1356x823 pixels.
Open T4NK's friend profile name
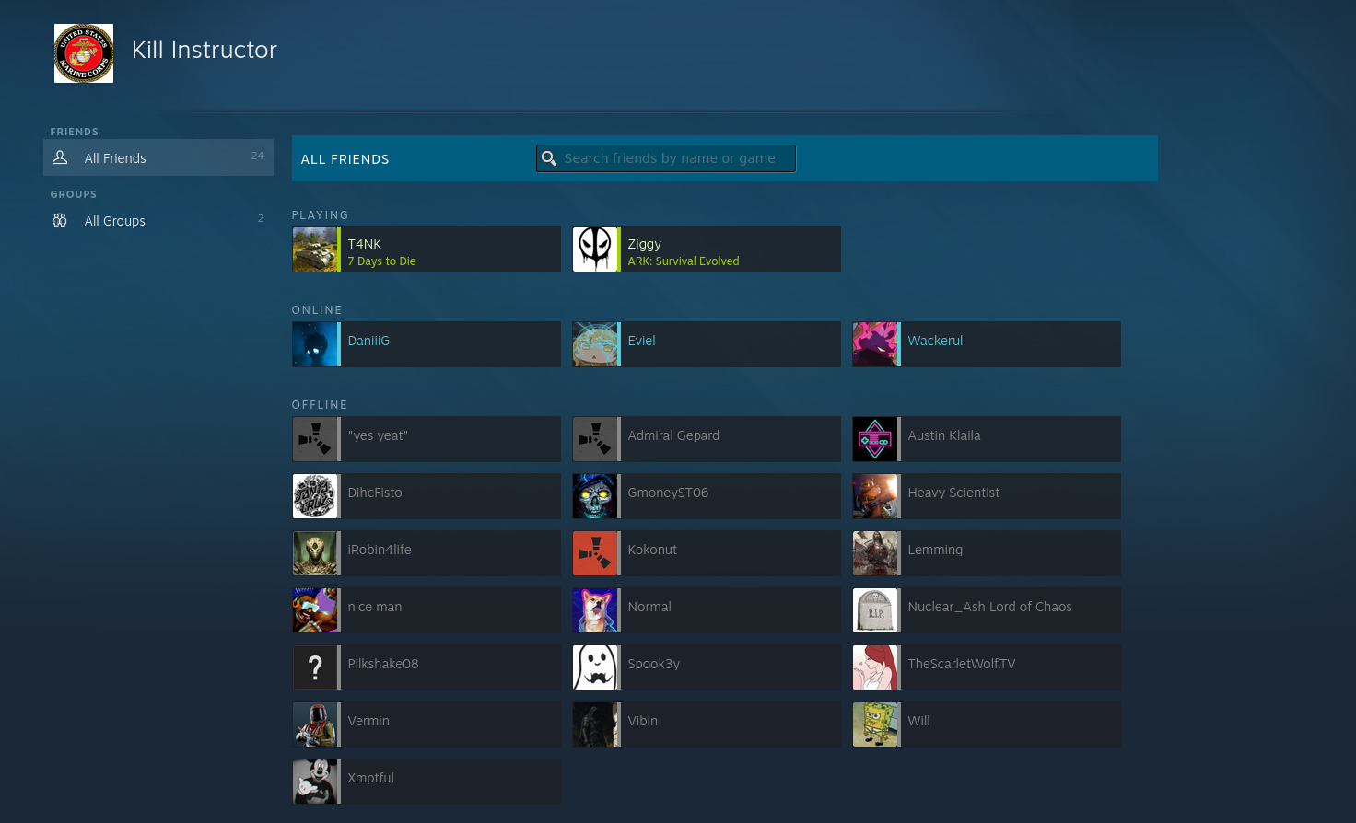pyautogui.click(x=365, y=244)
